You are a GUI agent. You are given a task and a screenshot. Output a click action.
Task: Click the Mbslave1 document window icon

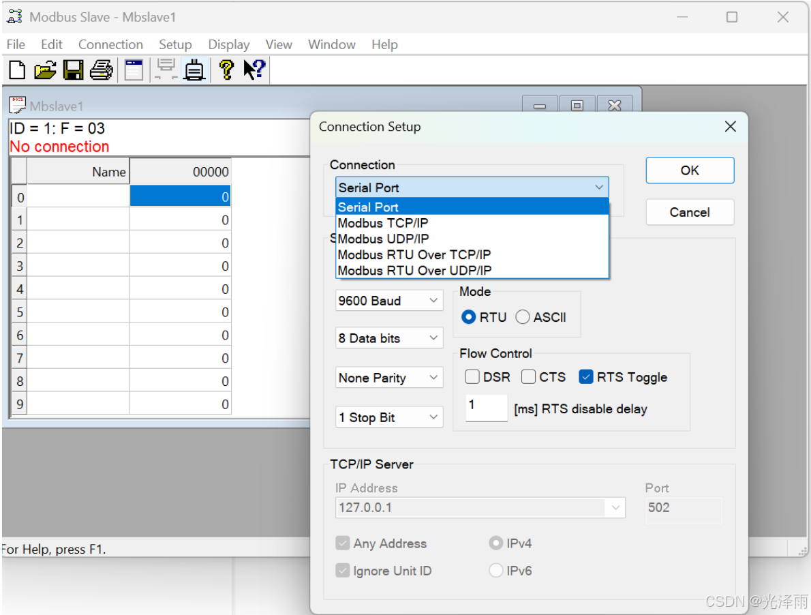click(18, 105)
